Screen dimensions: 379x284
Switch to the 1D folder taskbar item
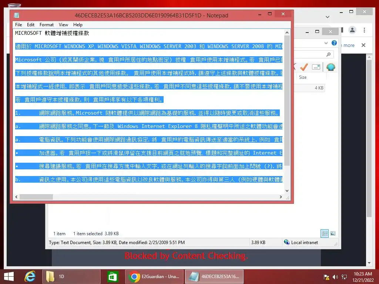[x=71, y=277]
